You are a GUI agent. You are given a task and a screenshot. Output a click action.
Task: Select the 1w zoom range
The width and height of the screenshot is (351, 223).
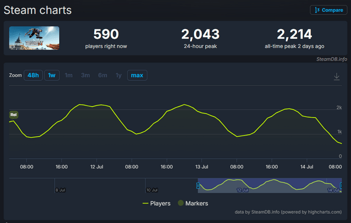coord(52,75)
